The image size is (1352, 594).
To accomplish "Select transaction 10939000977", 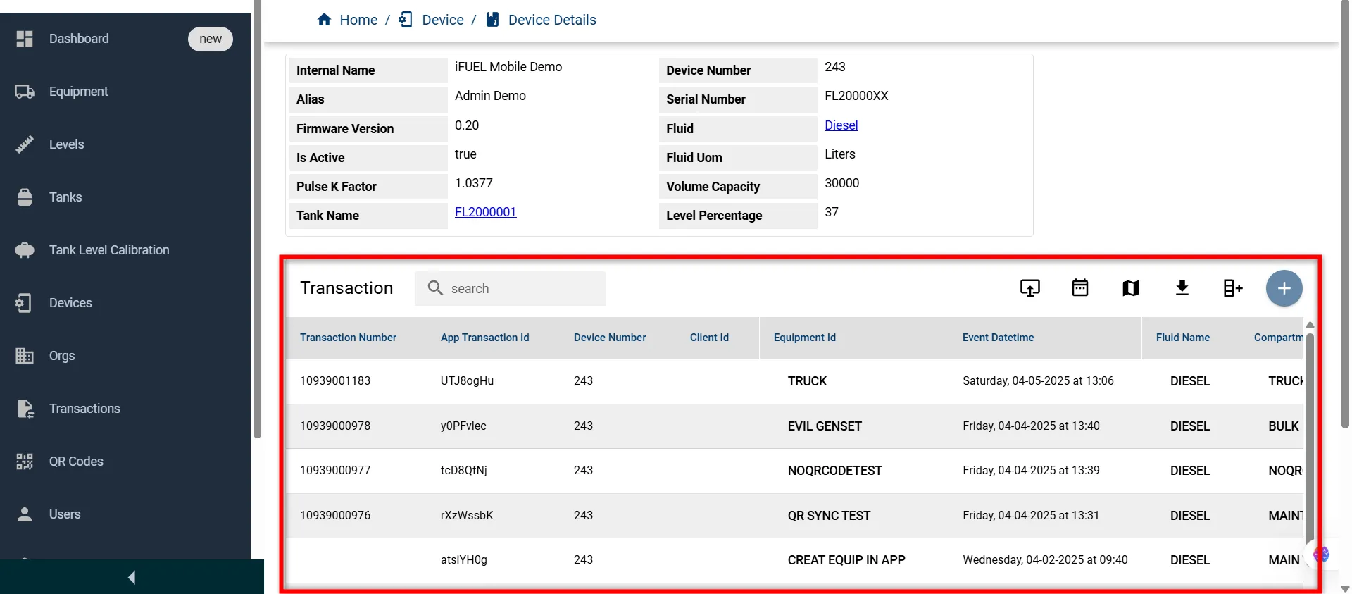I will 335,471.
